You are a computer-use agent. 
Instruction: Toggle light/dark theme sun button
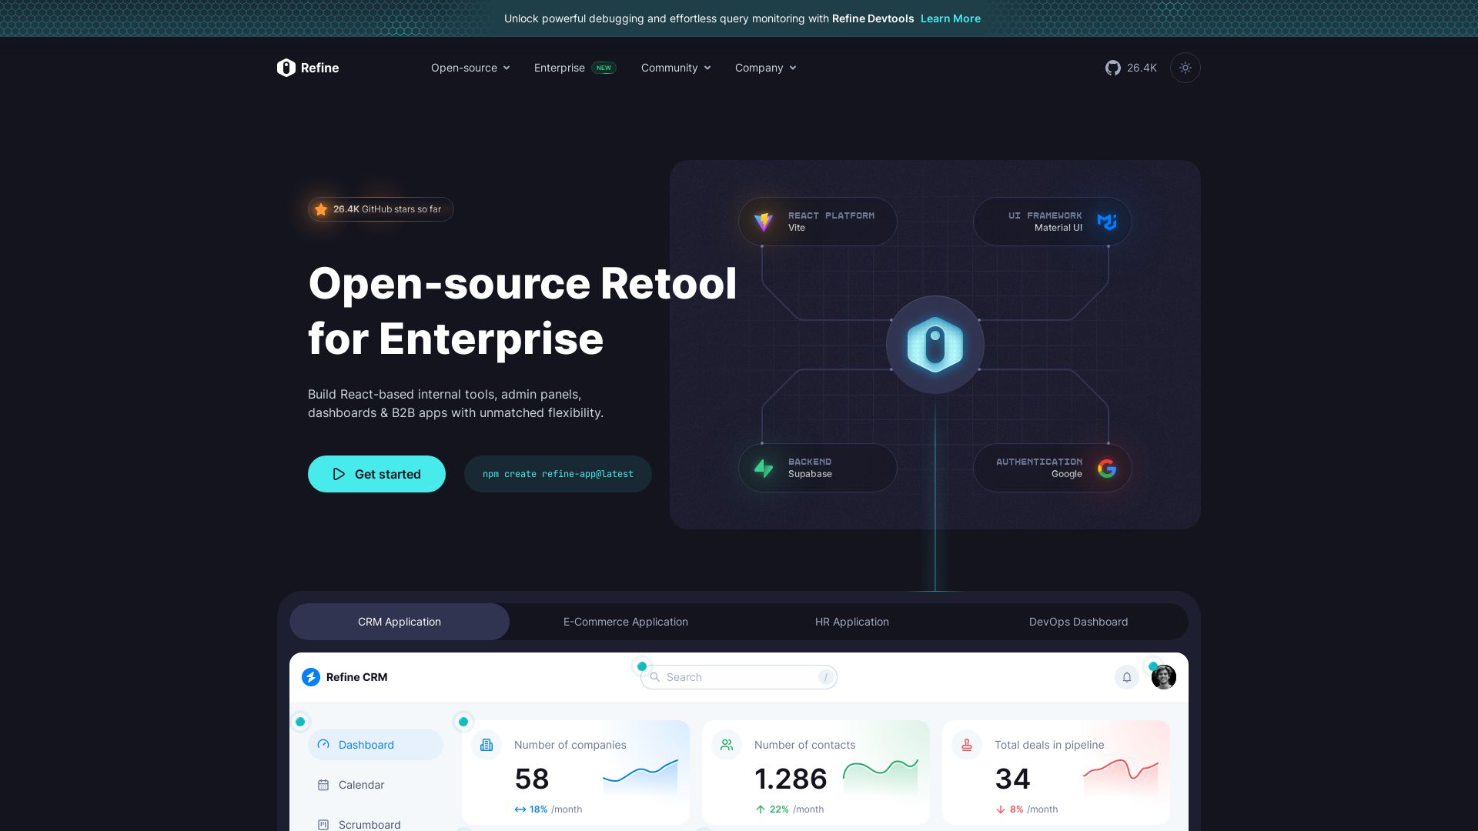coord(1185,68)
